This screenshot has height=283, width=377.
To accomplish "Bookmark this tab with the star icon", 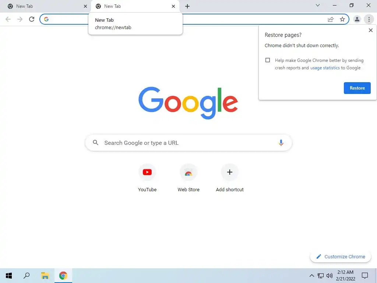I will click(x=342, y=19).
